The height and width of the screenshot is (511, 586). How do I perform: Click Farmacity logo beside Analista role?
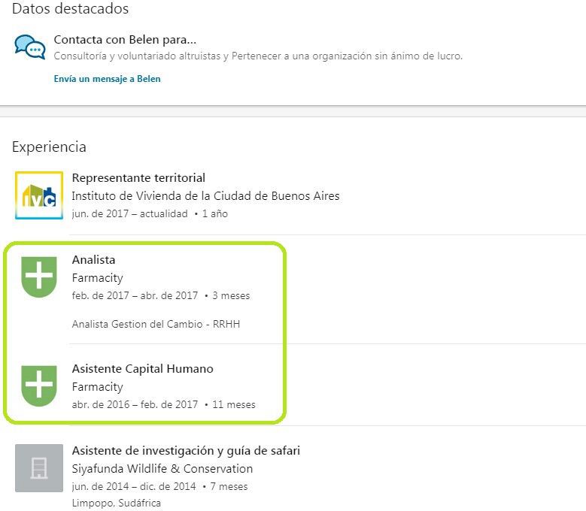click(39, 276)
